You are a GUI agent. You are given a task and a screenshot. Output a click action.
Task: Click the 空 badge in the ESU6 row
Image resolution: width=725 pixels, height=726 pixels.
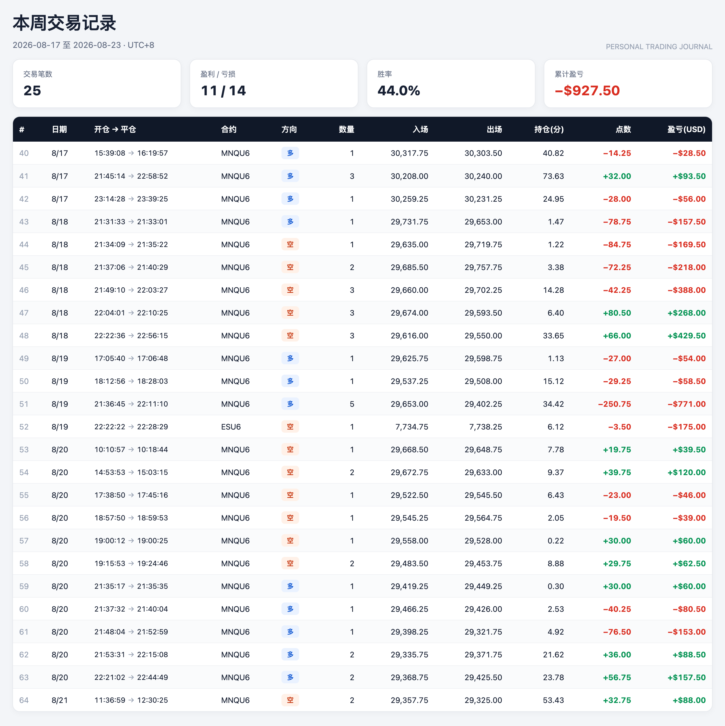pyautogui.click(x=290, y=426)
